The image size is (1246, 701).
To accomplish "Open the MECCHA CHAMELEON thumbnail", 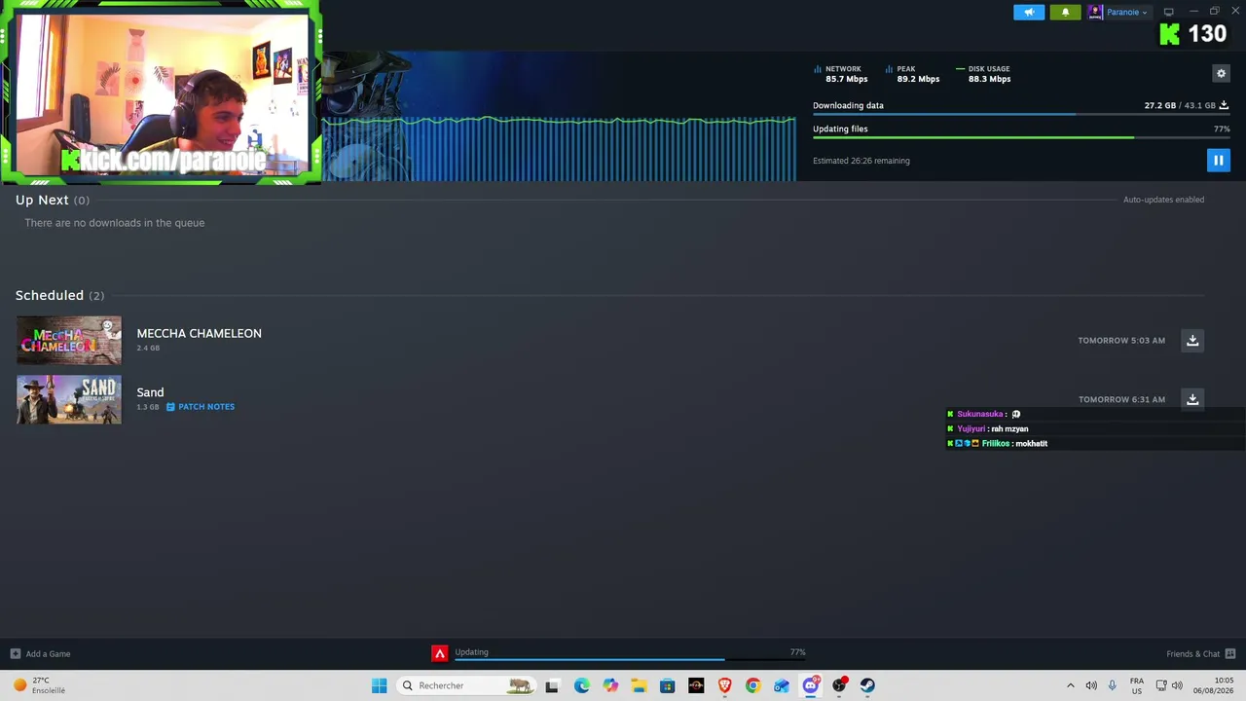I will (x=69, y=340).
